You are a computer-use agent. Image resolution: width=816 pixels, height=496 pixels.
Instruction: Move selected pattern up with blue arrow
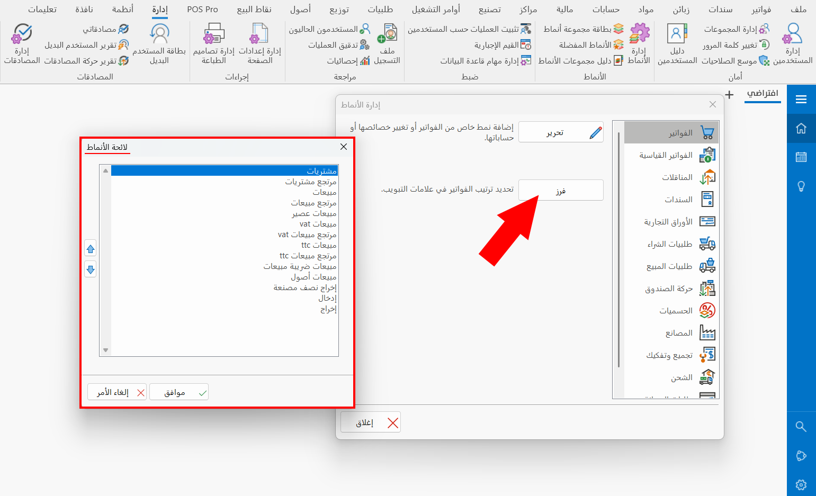(x=91, y=248)
